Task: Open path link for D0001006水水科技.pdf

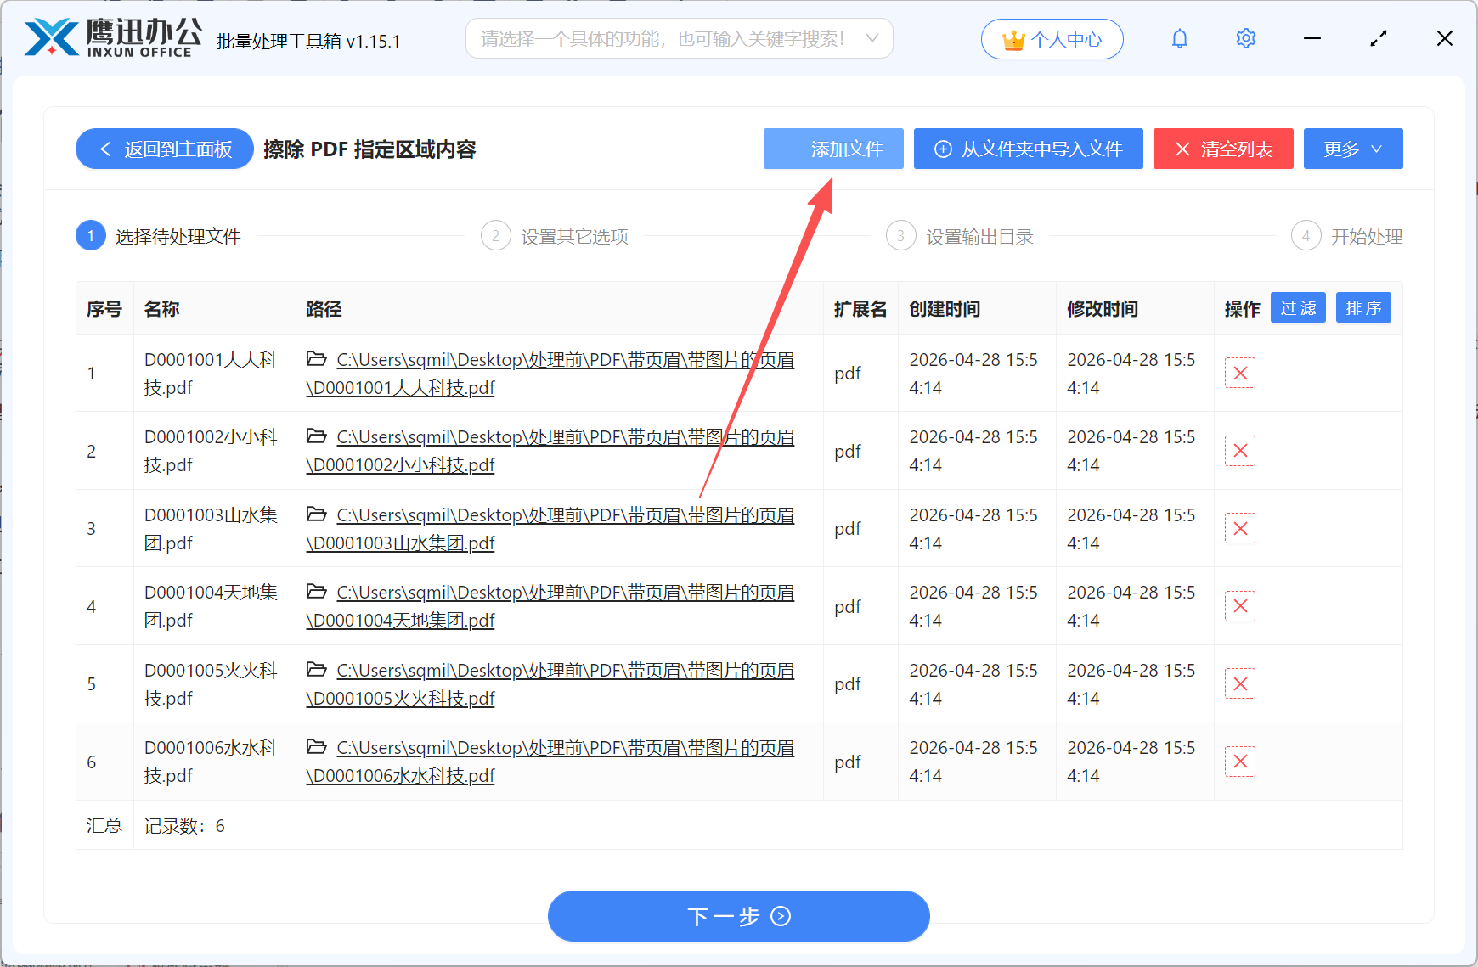Action: pos(550,762)
